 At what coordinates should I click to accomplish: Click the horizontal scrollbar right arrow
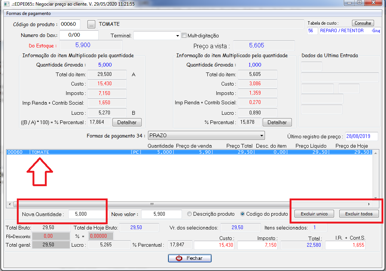[369, 204]
